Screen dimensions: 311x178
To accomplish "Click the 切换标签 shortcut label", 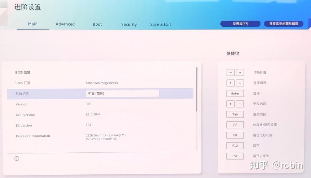I will pos(260,73).
